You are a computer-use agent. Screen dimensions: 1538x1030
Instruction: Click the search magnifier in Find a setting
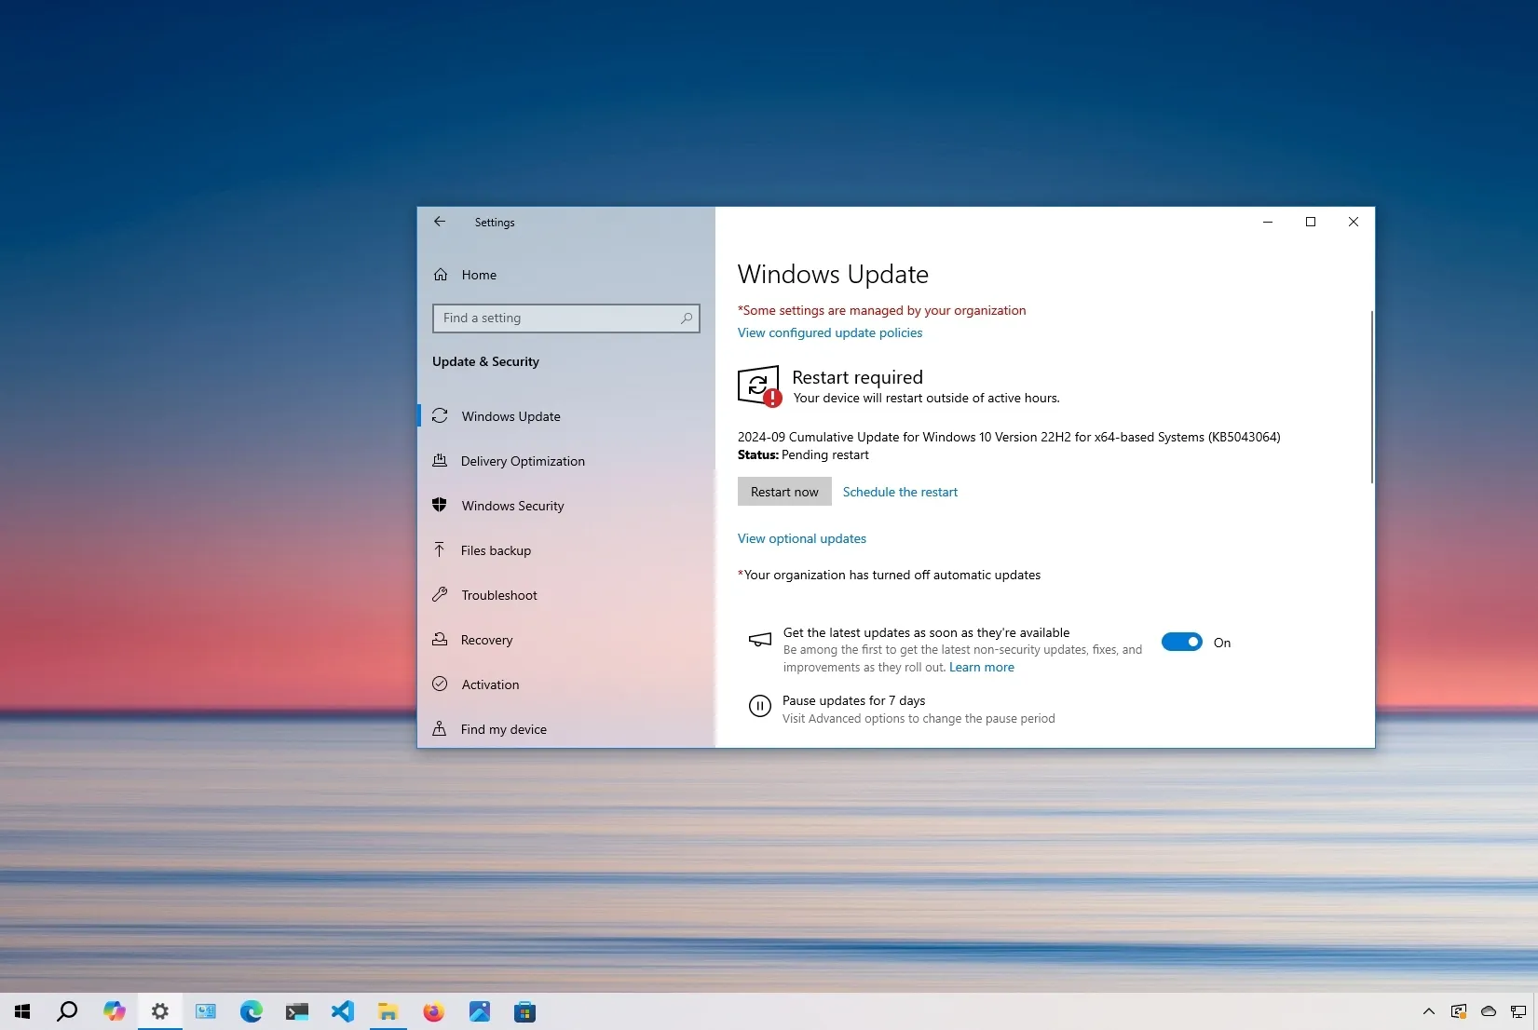[x=687, y=318]
